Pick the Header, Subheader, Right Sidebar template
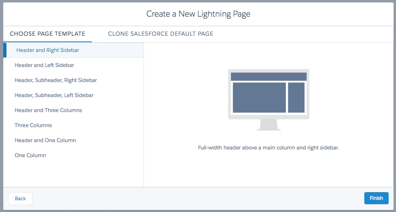Image resolution: width=396 pixels, height=212 pixels. click(56, 80)
